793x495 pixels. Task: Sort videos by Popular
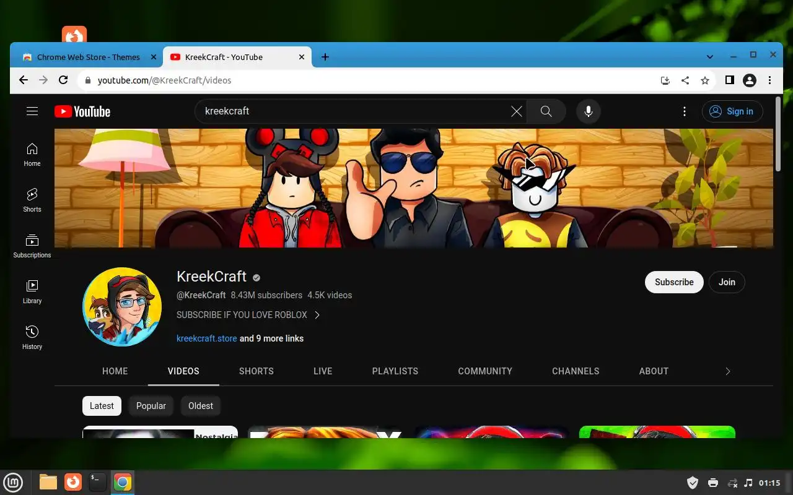coord(151,406)
